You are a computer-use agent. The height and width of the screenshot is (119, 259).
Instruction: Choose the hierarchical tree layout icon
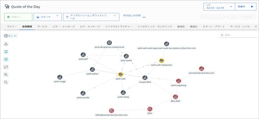6,44
